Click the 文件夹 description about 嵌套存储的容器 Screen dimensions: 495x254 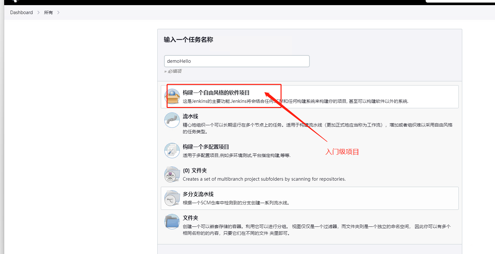click(317, 230)
